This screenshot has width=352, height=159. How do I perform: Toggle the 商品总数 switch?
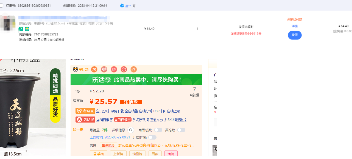coord(158,130)
